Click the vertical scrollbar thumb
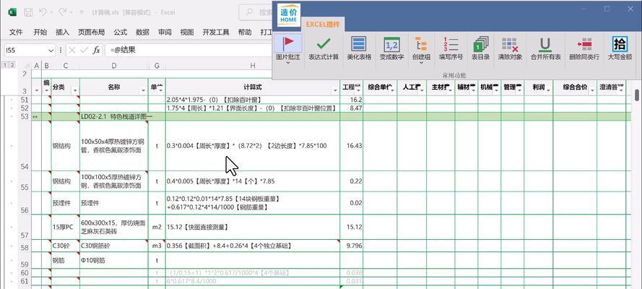This screenshot has width=642, height=289. [x=637, y=95]
